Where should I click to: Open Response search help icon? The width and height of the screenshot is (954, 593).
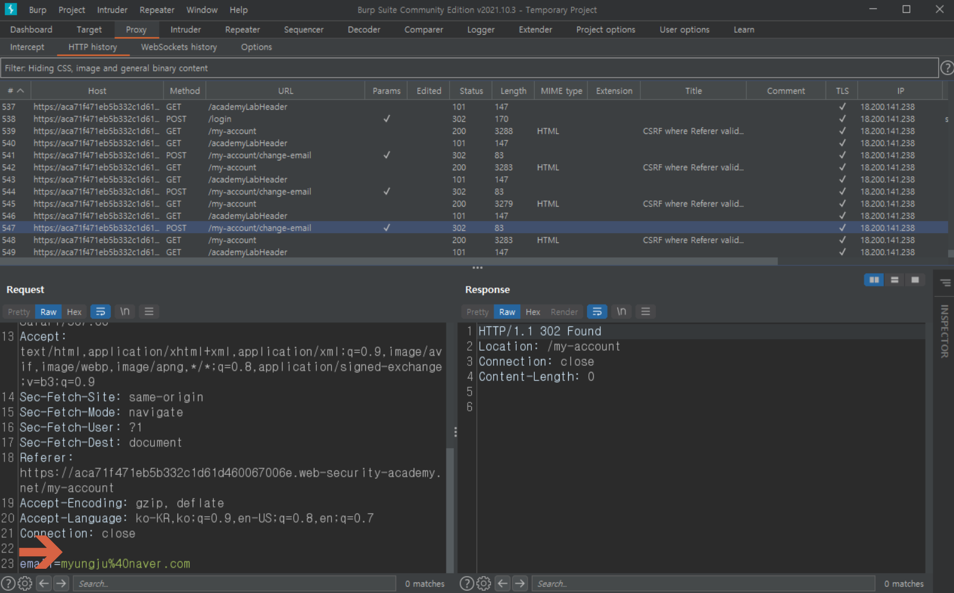click(x=467, y=583)
